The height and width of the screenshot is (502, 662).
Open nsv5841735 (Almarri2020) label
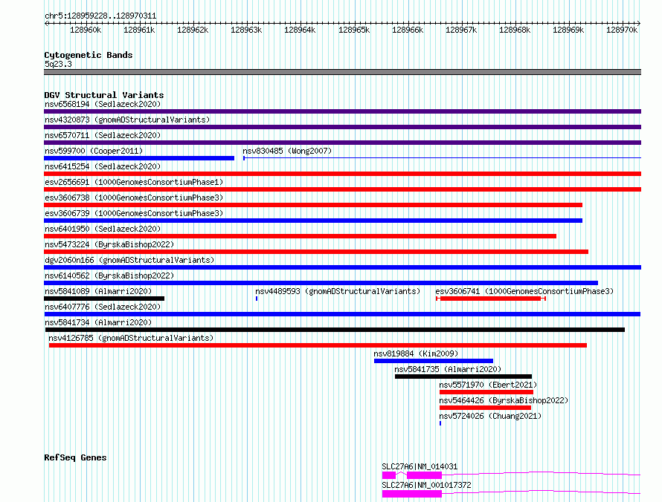[x=448, y=369]
